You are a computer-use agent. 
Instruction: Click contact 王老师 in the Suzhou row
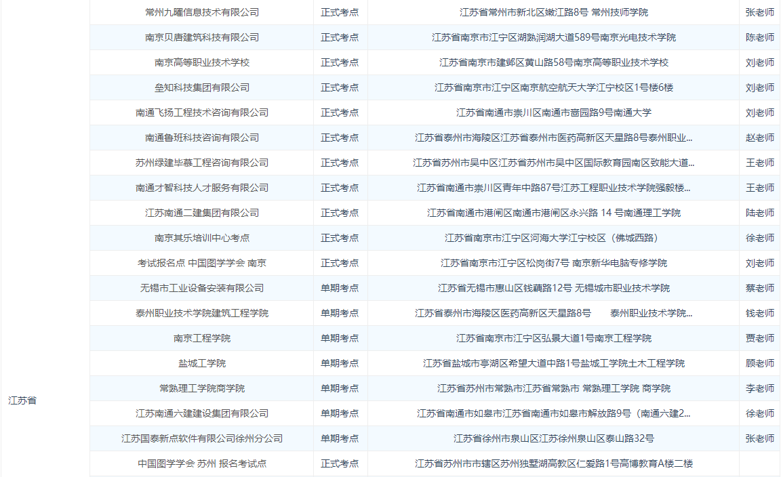[759, 163]
